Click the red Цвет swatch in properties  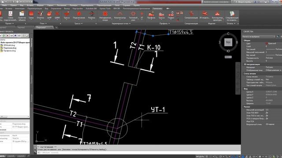click(x=267, y=43)
